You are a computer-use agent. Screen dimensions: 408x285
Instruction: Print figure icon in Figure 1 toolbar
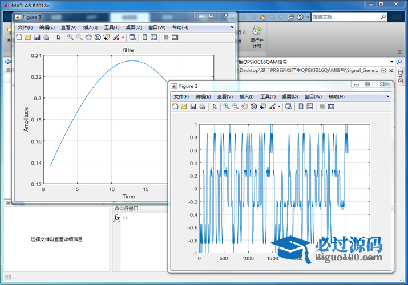[46, 38]
